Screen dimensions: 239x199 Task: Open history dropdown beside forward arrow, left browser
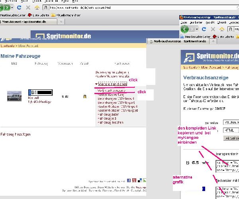(12, 8)
